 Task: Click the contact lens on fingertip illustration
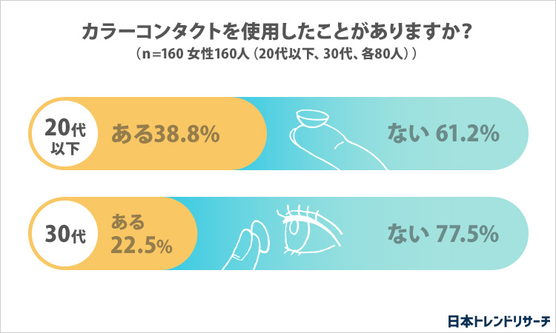click(x=337, y=140)
